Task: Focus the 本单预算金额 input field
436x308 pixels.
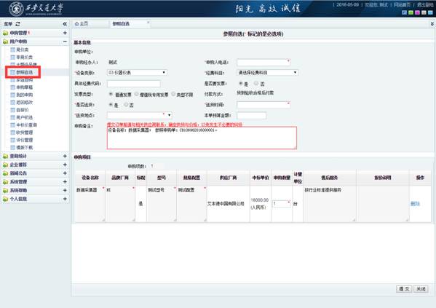Action: [252, 115]
